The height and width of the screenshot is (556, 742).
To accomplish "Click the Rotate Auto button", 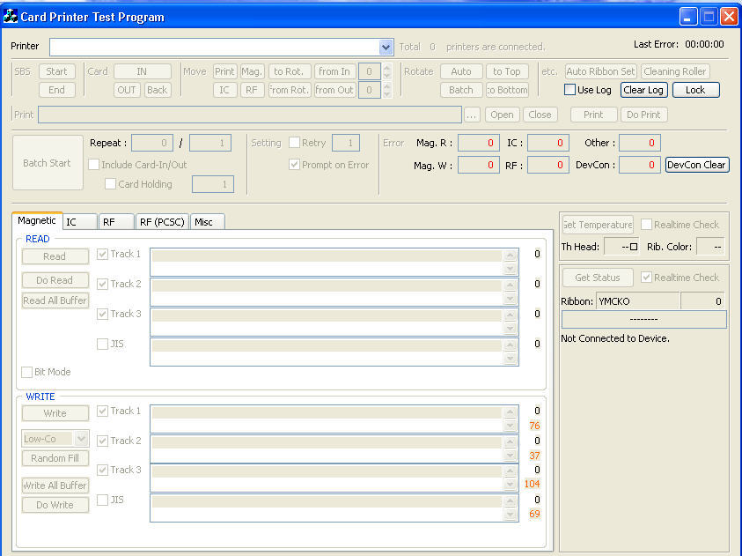I will click(461, 71).
